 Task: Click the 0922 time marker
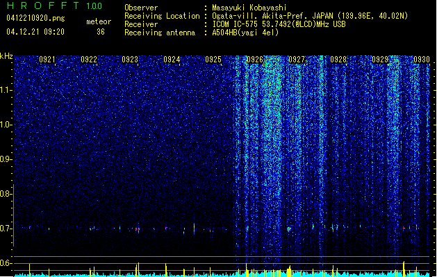pos(89,60)
